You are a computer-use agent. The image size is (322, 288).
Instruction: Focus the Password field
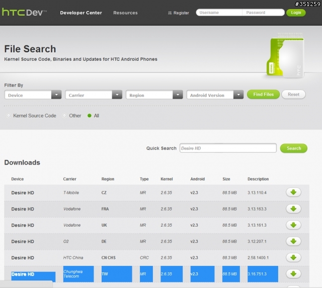tap(264, 13)
